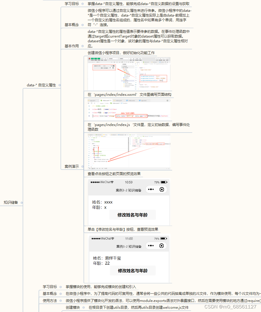Image resolution: width=261 pixels, height=312 pixels.
Task: Collapse toggle beside 基本概念 about 自定义属性传参
Action: (x=83, y=25)
